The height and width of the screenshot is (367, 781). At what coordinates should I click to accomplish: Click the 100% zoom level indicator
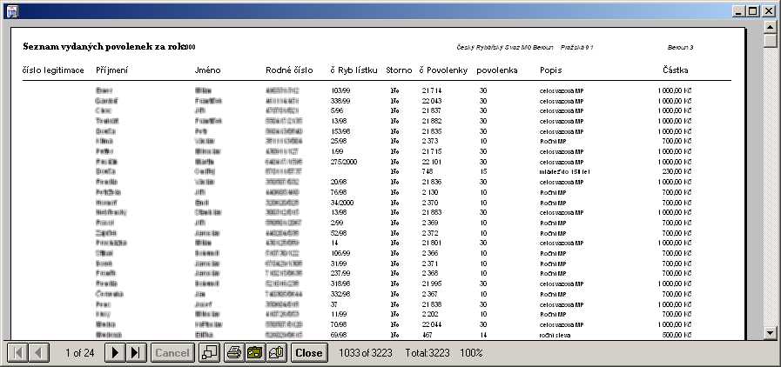point(471,353)
